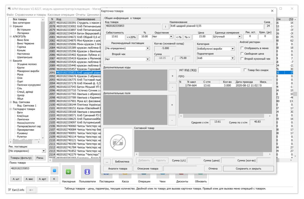Click the Наименование input field

tap(216, 26)
